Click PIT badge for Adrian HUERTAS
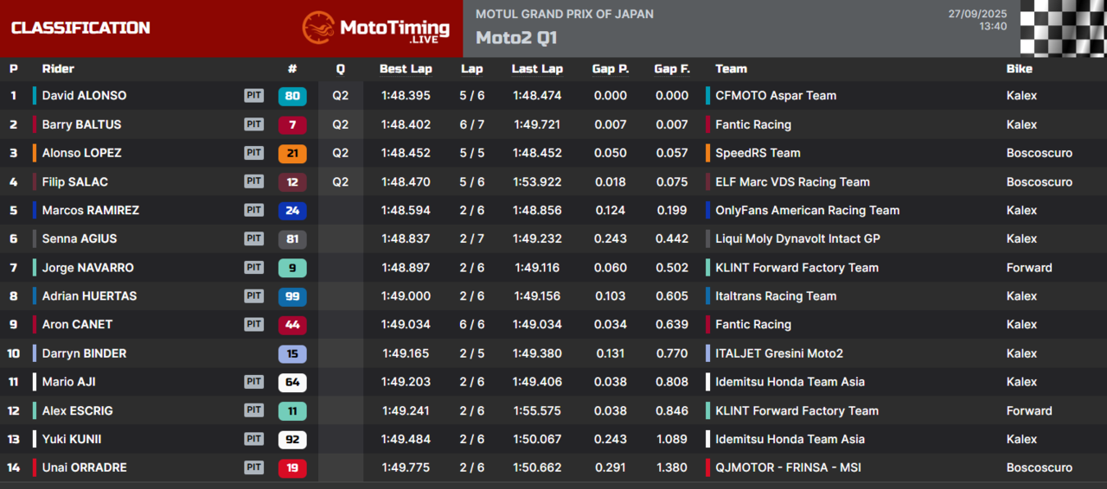 tap(253, 295)
